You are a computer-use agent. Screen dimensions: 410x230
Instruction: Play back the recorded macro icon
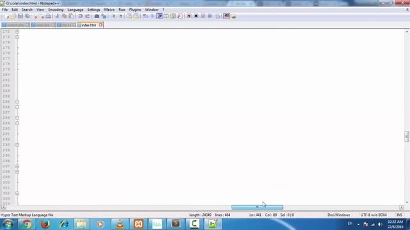(203, 16)
